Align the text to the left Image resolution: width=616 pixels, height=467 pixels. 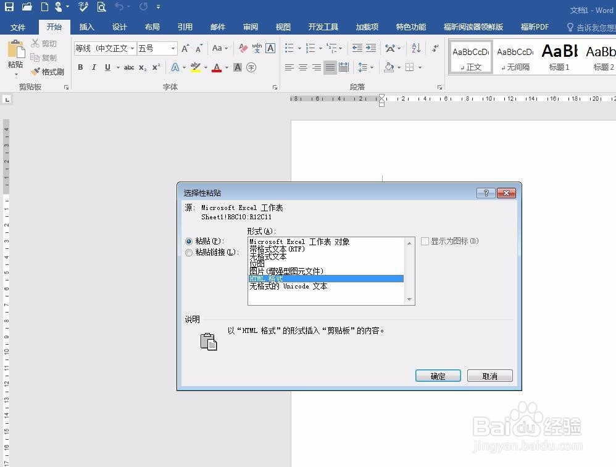point(289,67)
